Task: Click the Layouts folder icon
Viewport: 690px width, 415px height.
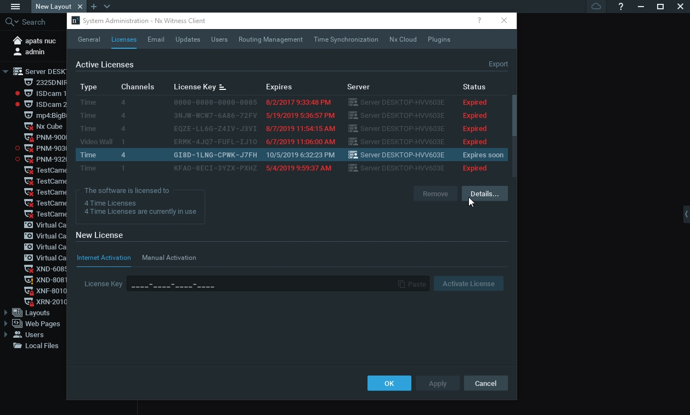Action: coord(17,312)
